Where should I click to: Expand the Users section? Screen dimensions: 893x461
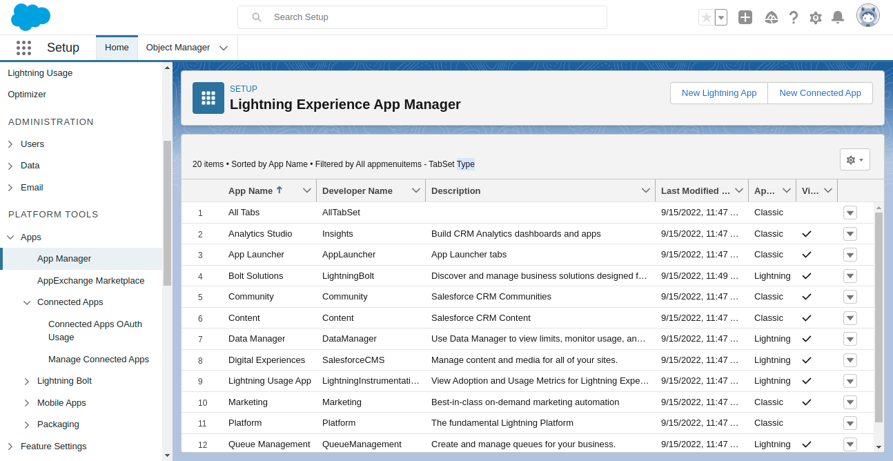point(10,144)
